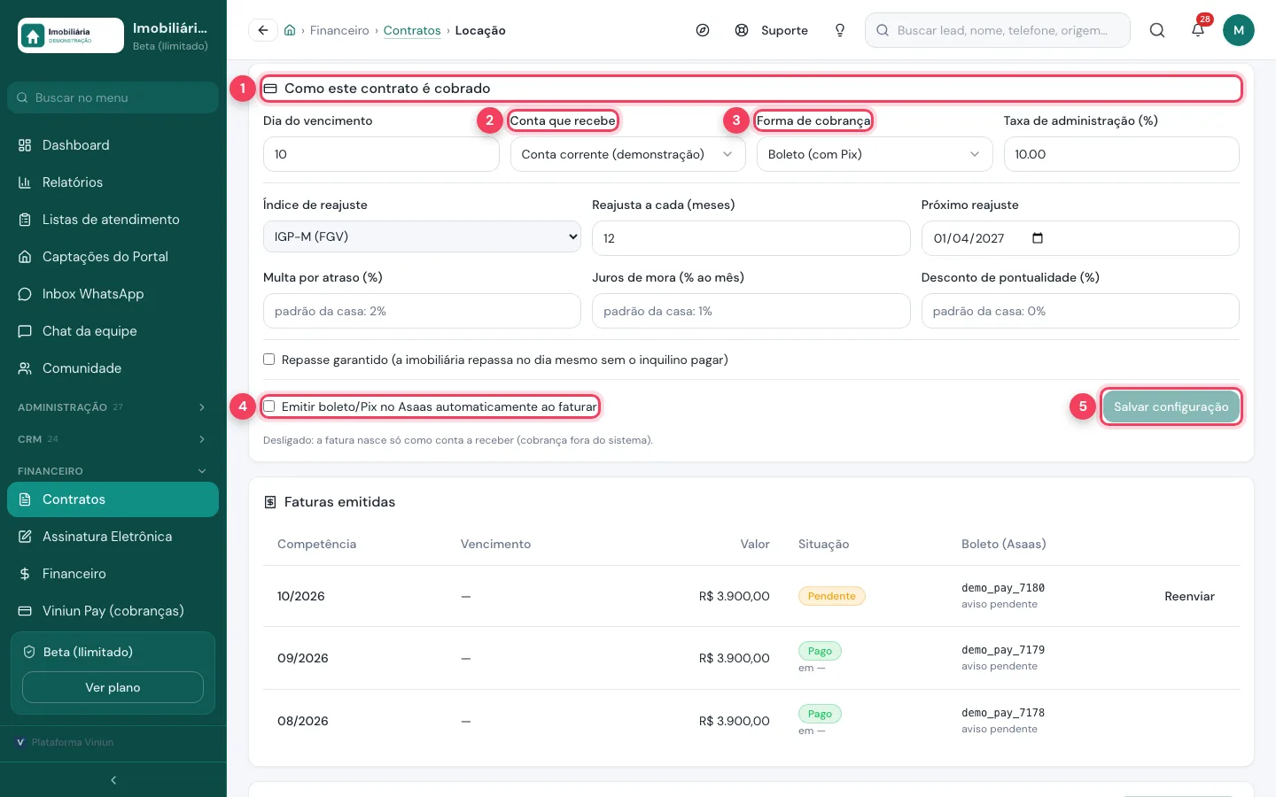
Task: Click the Reajusta a cada (meses) field
Action: (x=751, y=238)
